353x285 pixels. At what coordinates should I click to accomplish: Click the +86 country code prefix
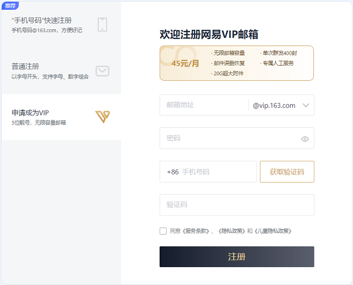coord(173,172)
